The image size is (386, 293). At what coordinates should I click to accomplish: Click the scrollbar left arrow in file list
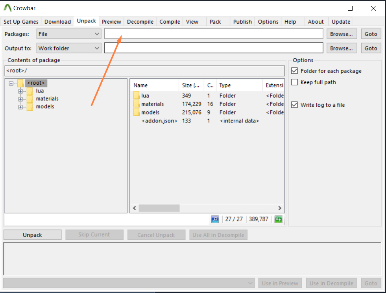pyautogui.click(x=135, y=208)
